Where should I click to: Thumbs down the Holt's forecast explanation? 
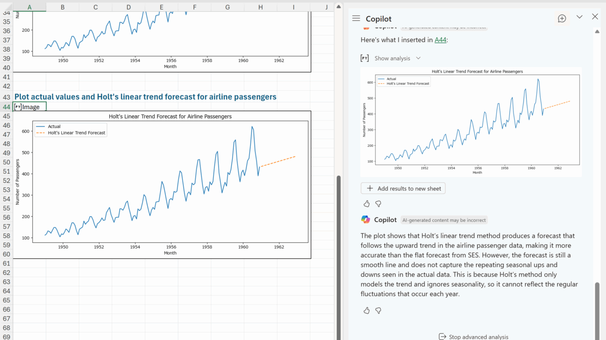378,310
